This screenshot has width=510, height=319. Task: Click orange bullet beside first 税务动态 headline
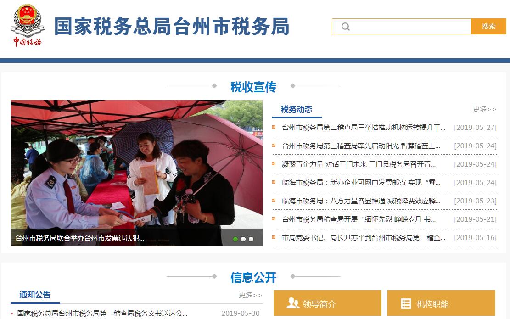[x=274, y=127]
